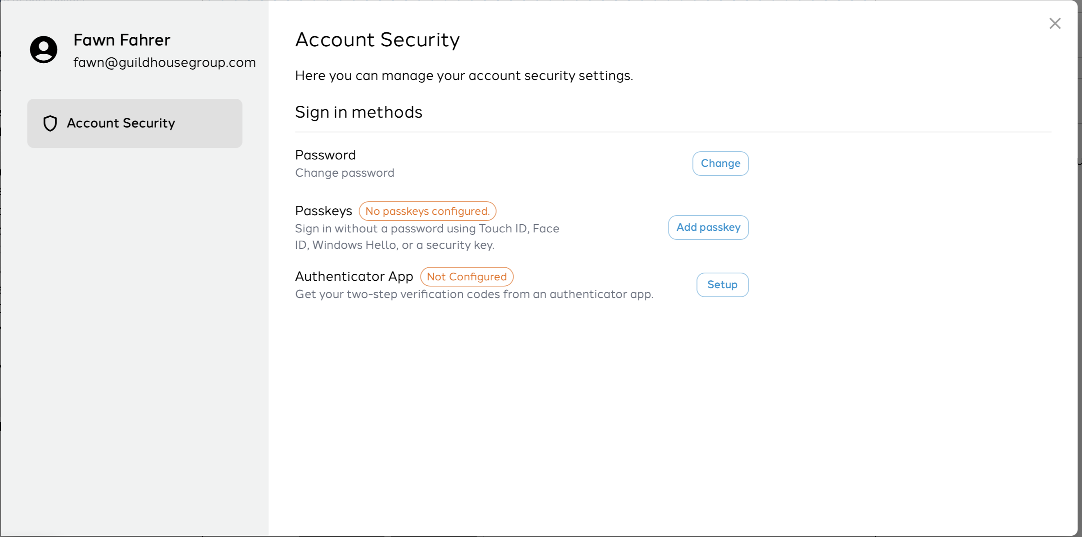Click the shield icon in the sidebar
Viewport: 1082px width, 537px height.
(x=50, y=123)
